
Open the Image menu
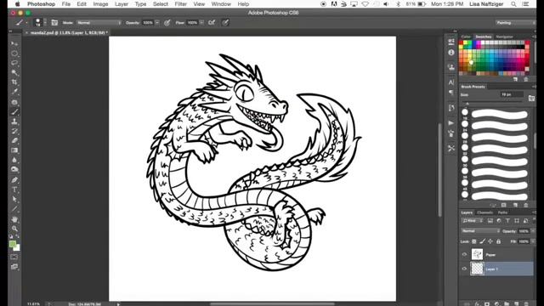tap(100, 4)
